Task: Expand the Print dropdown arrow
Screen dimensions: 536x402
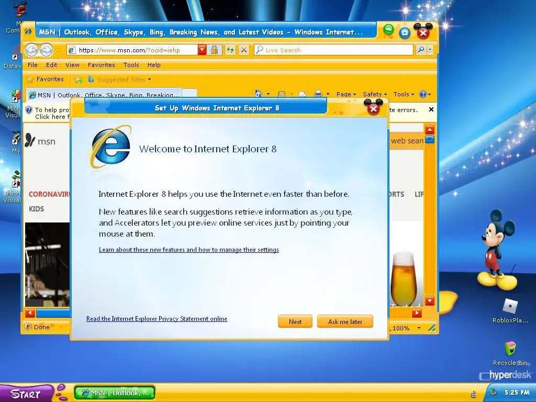Action: (328, 94)
